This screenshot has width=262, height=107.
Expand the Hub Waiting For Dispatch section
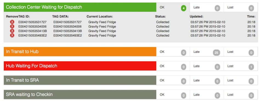(80, 66)
